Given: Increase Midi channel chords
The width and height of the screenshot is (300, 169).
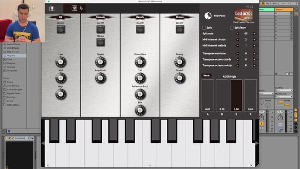Looking at the screenshot, I should pyautogui.click(x=254, y=39).
